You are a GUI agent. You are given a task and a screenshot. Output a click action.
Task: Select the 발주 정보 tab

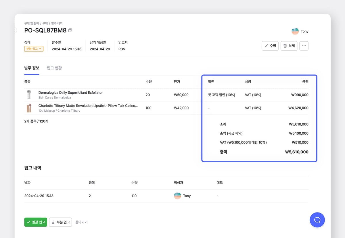coord(32,68)
